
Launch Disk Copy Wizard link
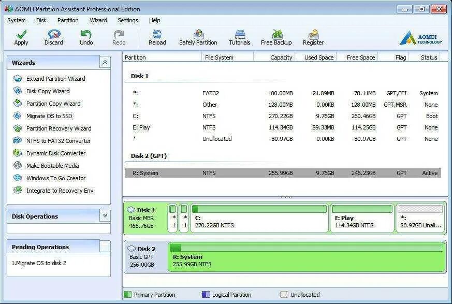pyautogui.click(x=48, y=91)
